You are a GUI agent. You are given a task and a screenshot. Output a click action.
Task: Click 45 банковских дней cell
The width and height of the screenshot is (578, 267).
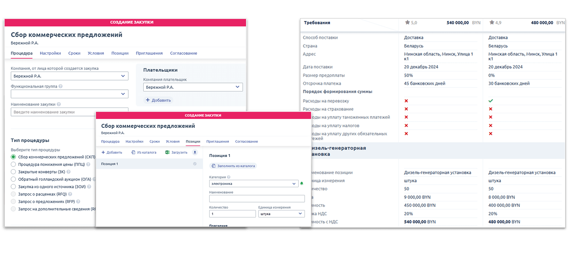tap(425, 84)
